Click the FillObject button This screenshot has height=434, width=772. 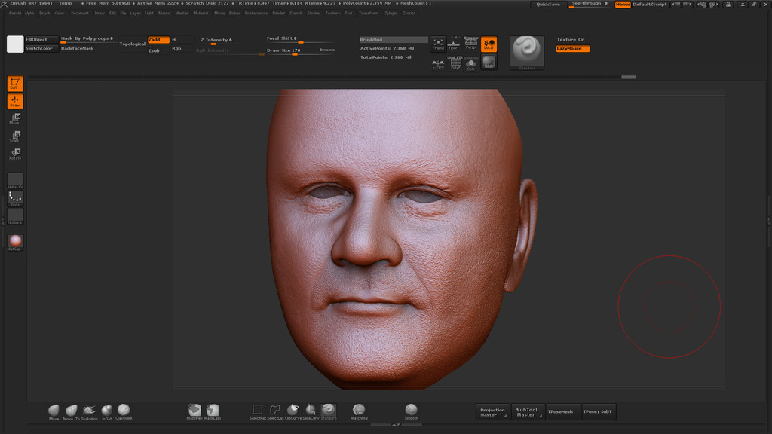[41, 39]
